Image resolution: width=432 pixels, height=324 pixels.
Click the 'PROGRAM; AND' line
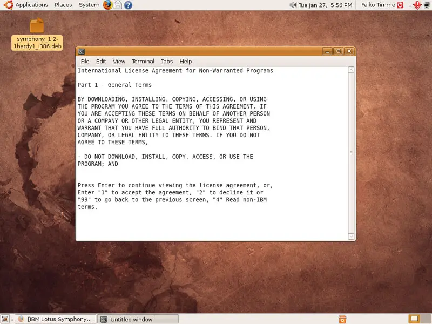tap(98, 164)
